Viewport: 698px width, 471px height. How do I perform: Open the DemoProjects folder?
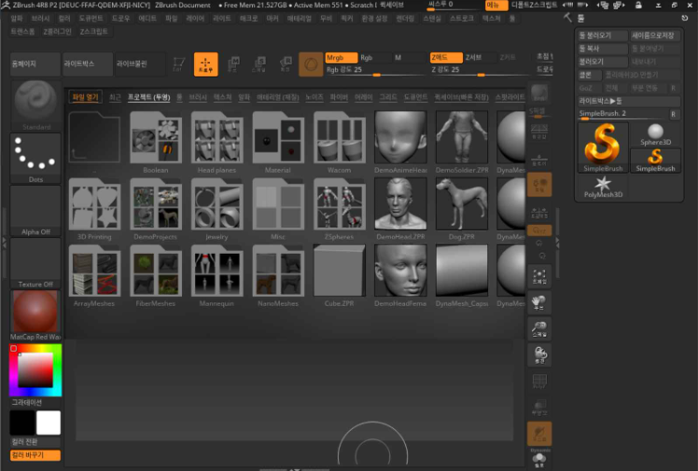point(156,205)
